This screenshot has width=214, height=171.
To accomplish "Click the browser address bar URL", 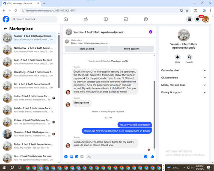I will pos(51,11).
